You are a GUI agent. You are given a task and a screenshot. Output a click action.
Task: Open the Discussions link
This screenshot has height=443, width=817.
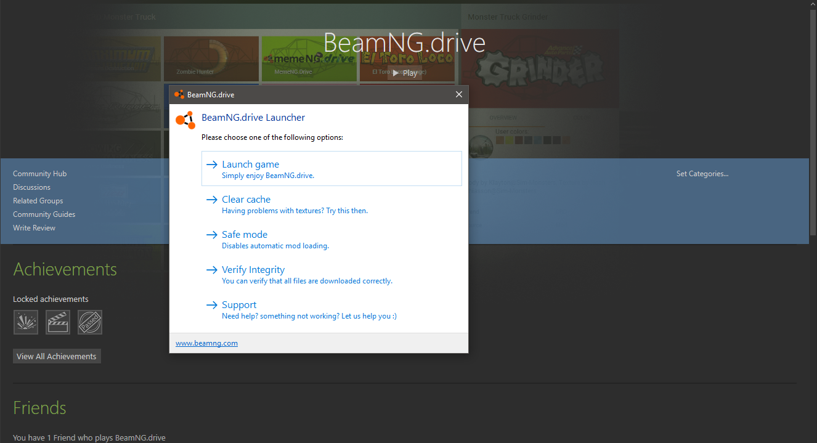(31, 187)
